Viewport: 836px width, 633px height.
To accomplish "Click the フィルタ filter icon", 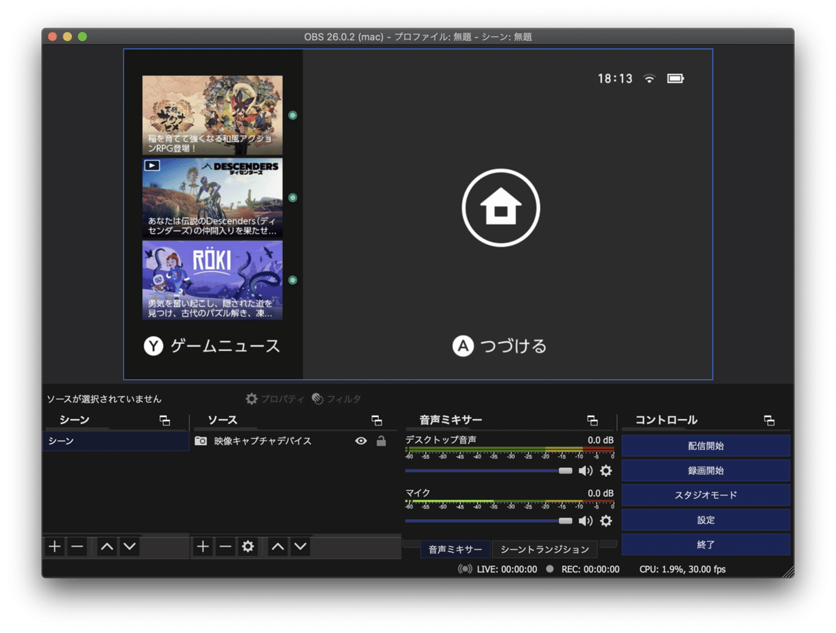I will pyautogui.click(x=318, y=399).
